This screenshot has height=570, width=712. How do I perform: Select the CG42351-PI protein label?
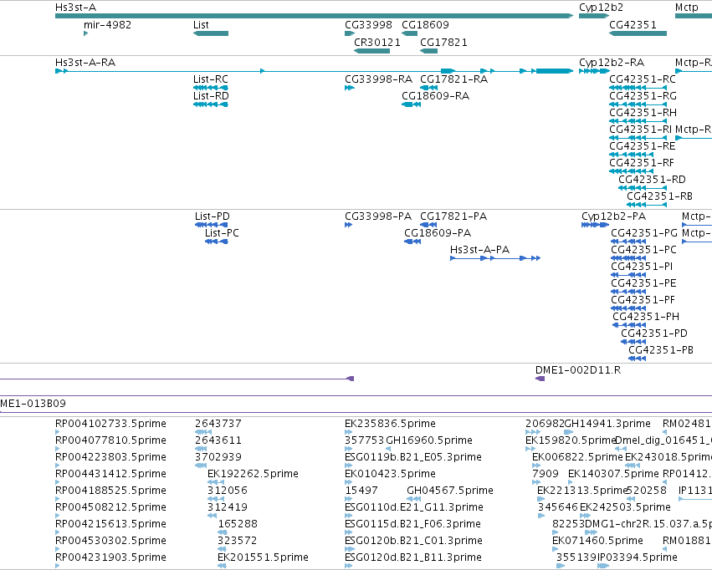point(642,267)
